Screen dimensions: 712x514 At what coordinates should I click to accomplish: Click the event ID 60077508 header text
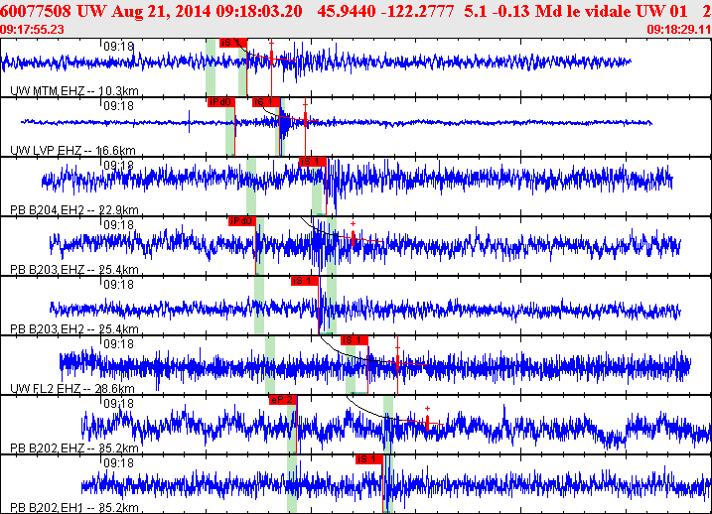click(x=37, y=9)
